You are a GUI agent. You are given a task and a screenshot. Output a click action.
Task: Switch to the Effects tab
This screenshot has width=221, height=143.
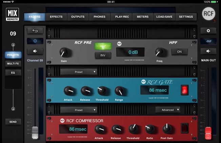click(56, 17)
